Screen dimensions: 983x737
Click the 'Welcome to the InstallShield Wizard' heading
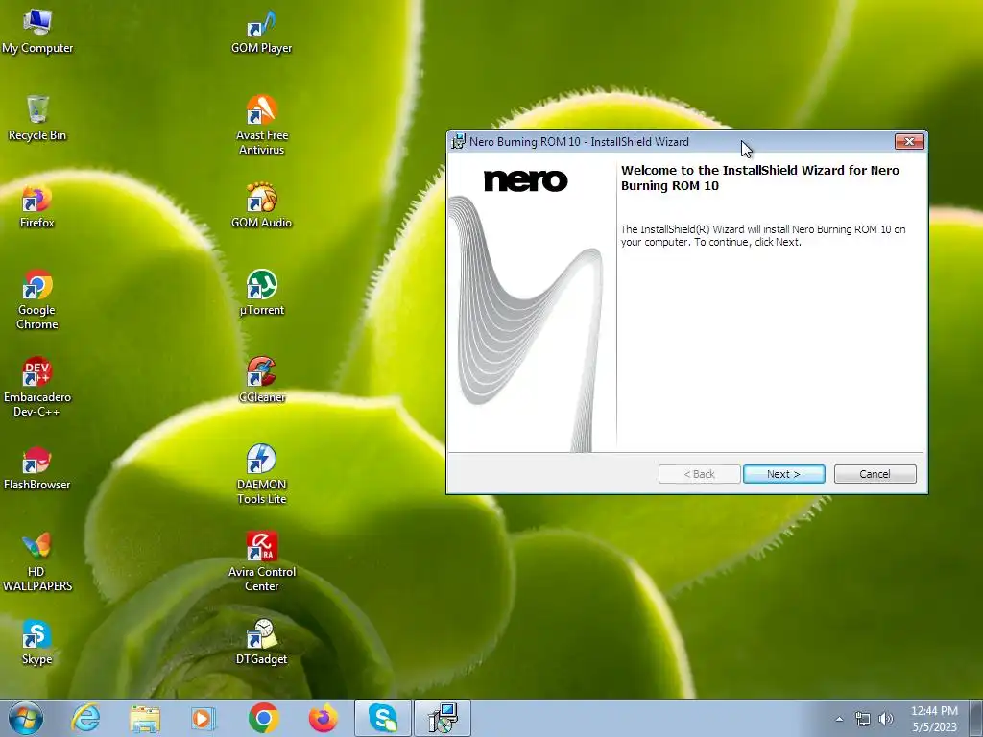click(x=760, y=178)
